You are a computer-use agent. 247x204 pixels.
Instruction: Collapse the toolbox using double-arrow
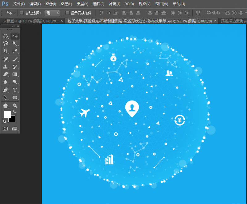tap(14, 27)
